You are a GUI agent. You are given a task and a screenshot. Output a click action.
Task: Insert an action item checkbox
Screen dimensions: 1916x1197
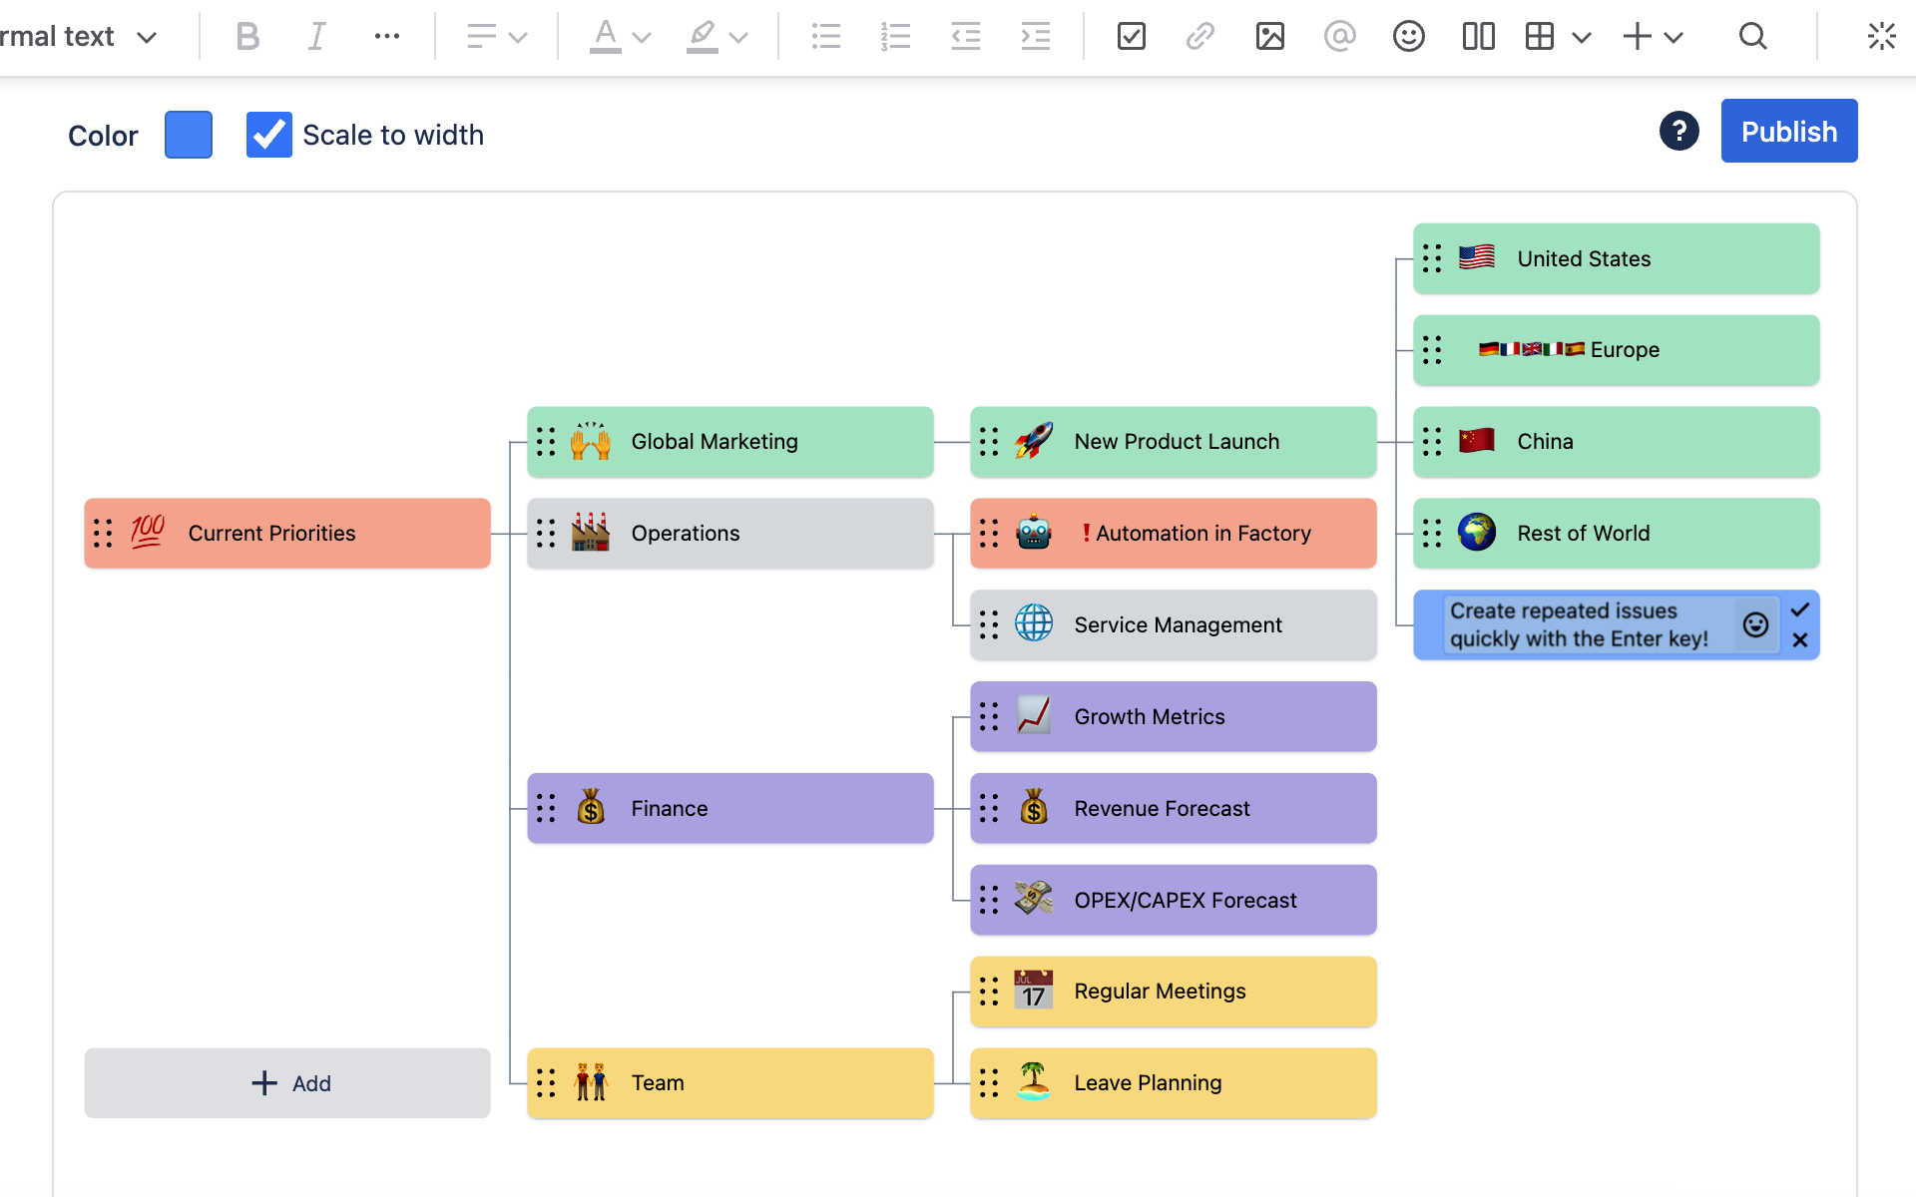click(1132, 36)
